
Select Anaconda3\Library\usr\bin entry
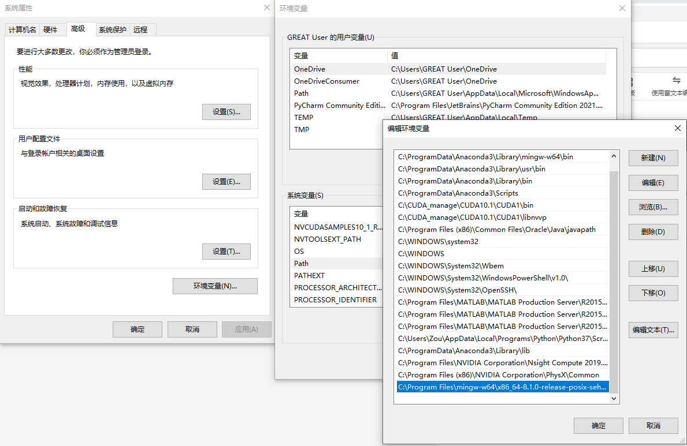(503, 169)
